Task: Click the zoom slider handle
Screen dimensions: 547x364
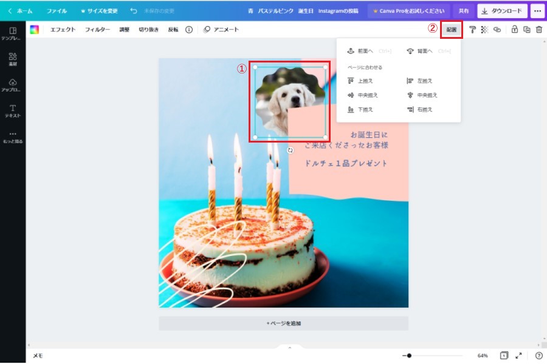Action: click(x=409, y=356)
